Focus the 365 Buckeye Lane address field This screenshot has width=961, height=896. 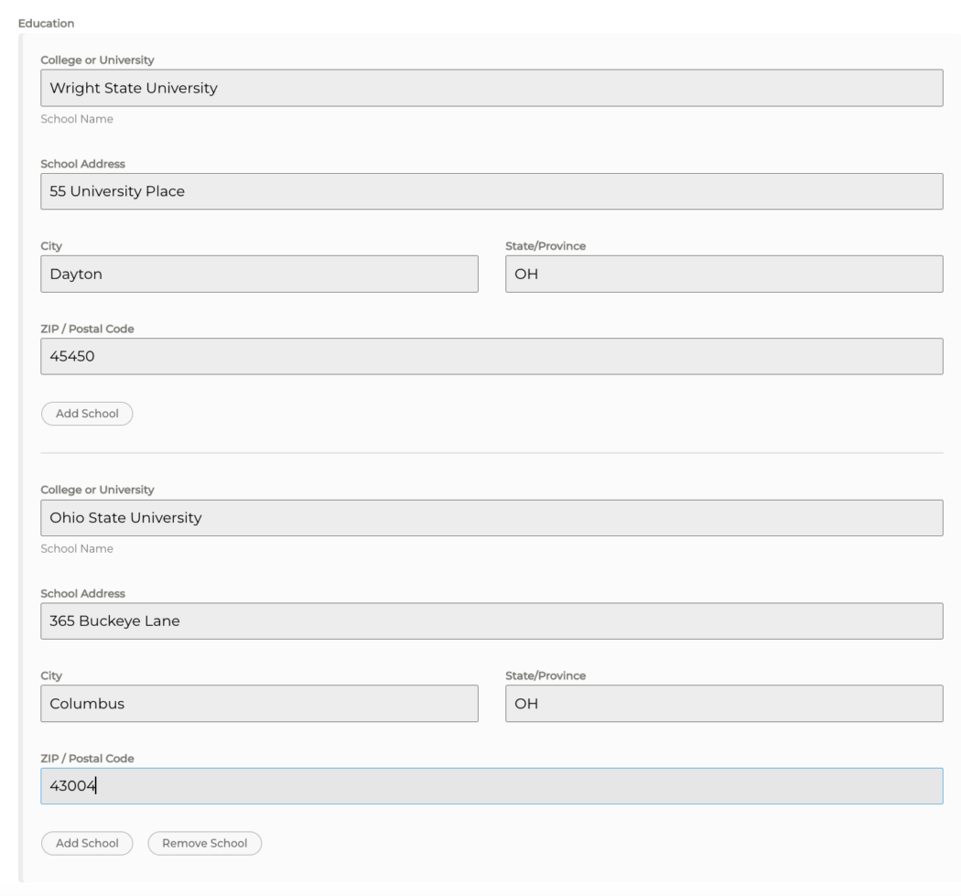pos(491,621)
